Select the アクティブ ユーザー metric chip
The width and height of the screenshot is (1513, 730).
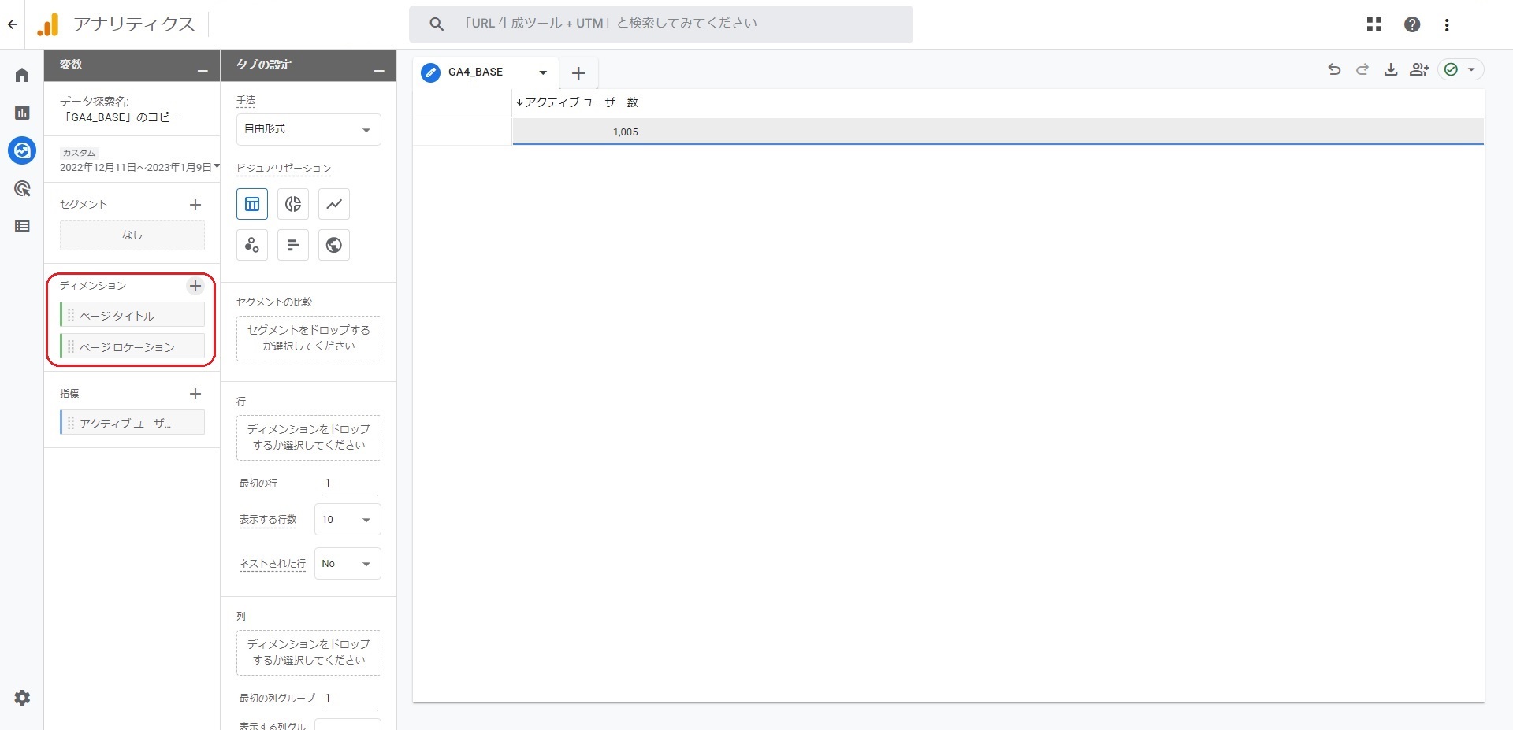(x=132, y=423)
